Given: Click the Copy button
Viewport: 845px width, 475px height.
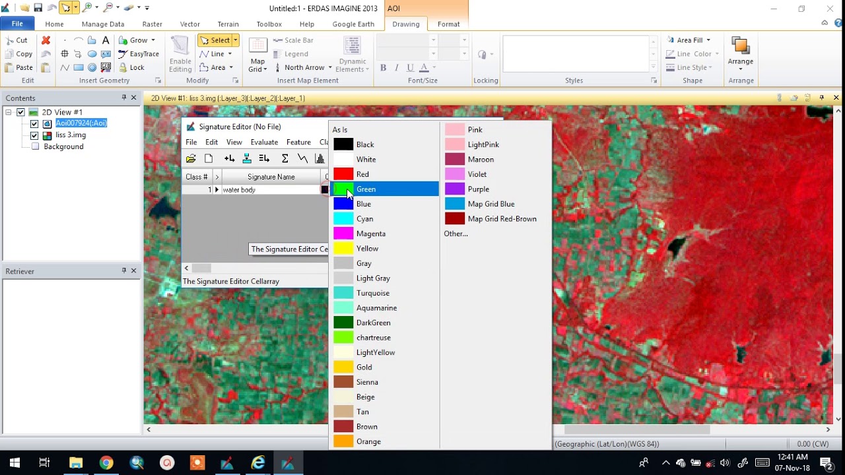Looking at the screenshot, I should click(x=19, y=54).
